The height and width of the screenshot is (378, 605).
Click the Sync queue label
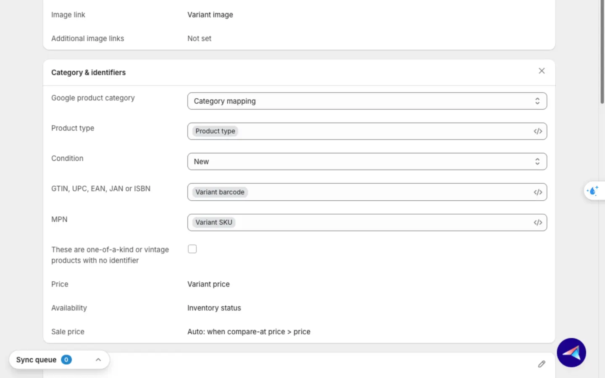pyautogui.click(x=36, y=360)
